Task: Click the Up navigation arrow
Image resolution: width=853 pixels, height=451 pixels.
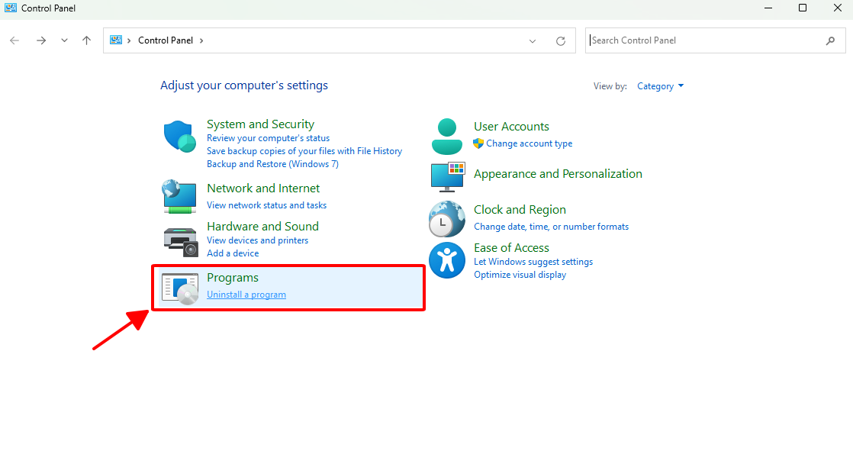Action: 86,40
